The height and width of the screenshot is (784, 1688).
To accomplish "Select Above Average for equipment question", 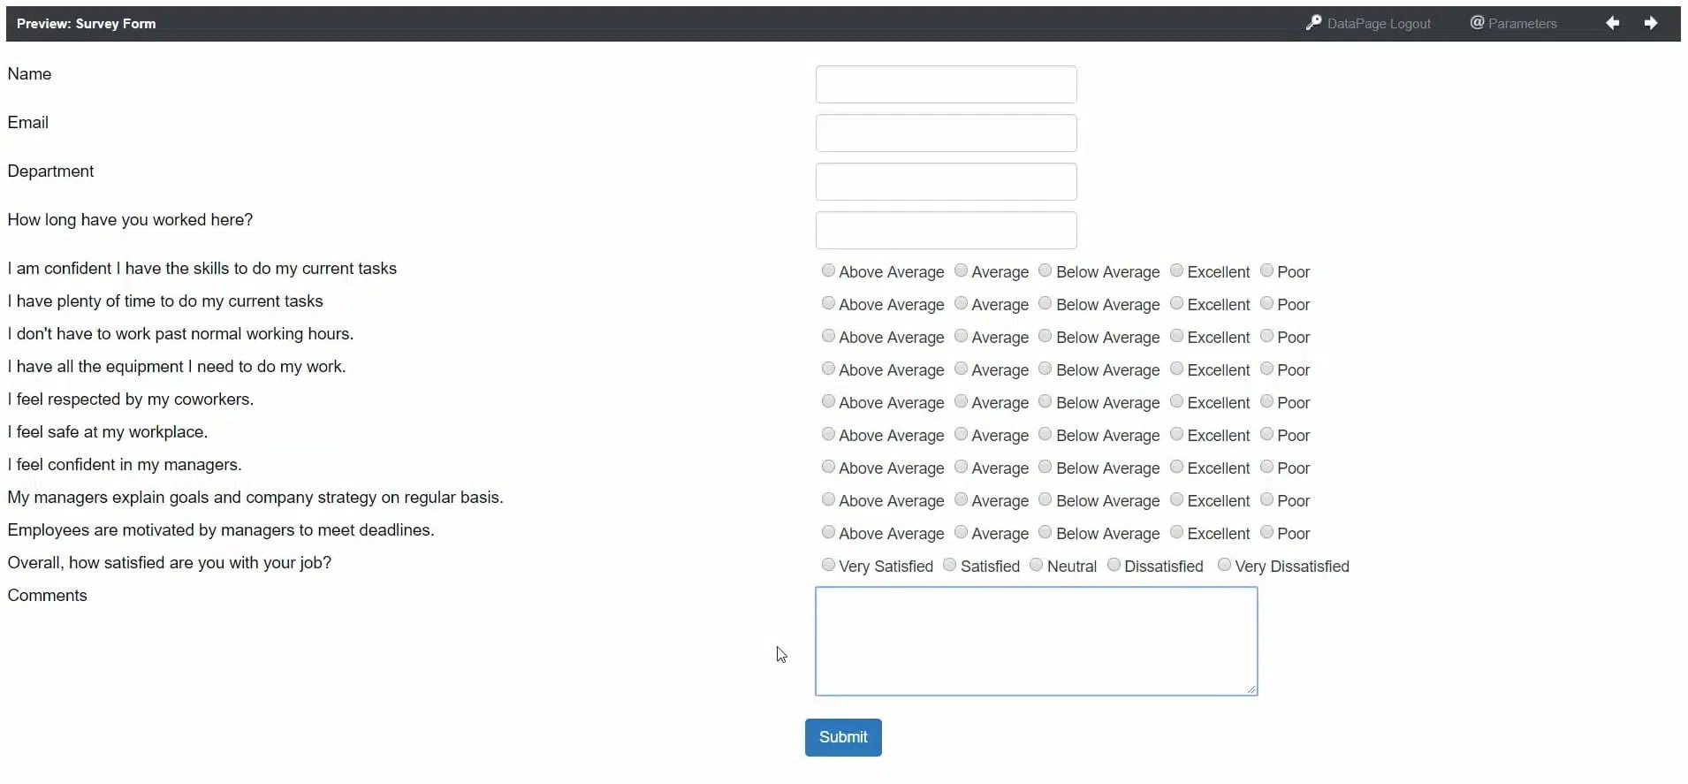I will pos(828,369).
